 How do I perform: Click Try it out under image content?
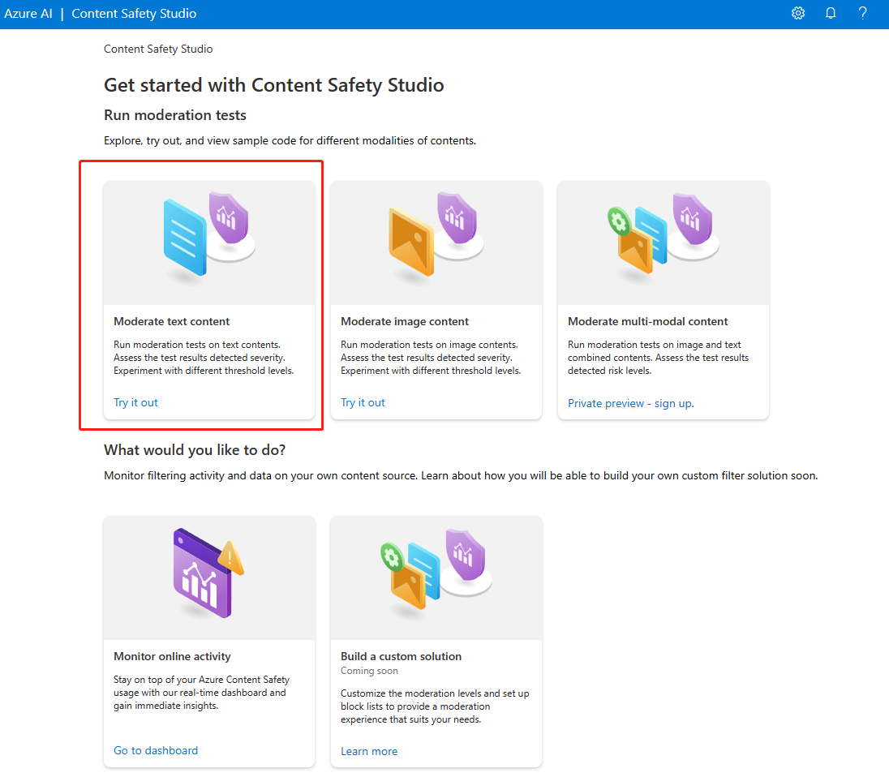[363, 402]
